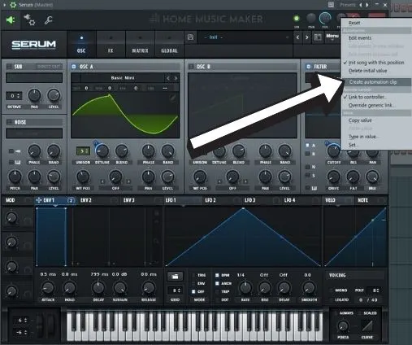The image size is (412, 345).
Task: Click the wrench settings icon
Action: (x=49, y=20)
